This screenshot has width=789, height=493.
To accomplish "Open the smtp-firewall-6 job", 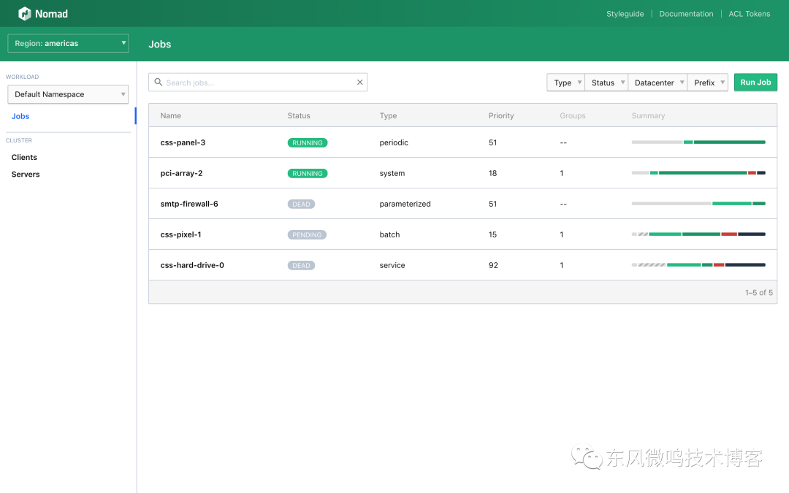I will click(189, 205).
